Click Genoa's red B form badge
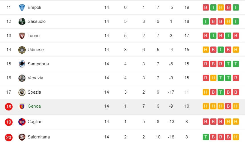Screen dimensions: 245x145 pyautogui.click(x=228, y=106)
